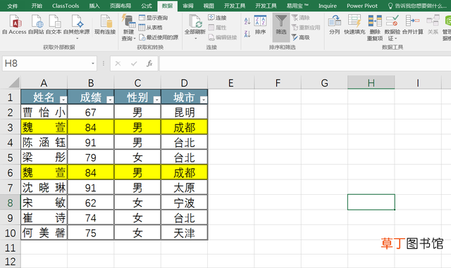Viewport: 451px width, 268px height.
Task: Click the select-all corner triangle
Action: pos(13,83)
